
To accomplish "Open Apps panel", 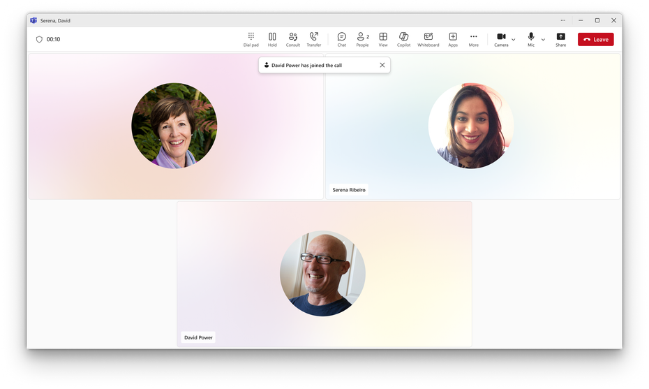I will point(453,39).
